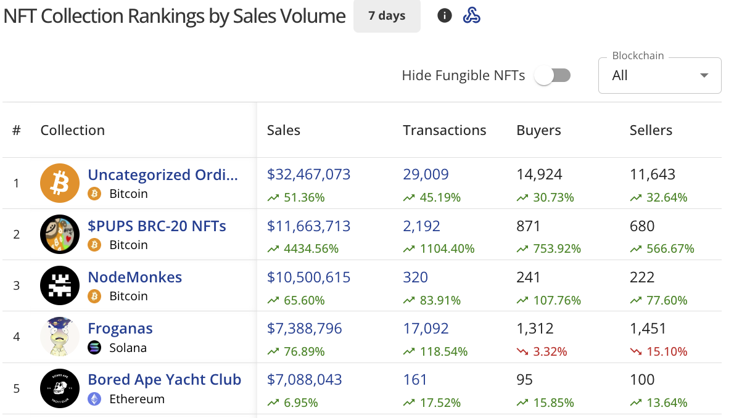The height and width of the screenshot is (418, 734).
Task: Open the Froganas collection link
Action: (120, 329)
